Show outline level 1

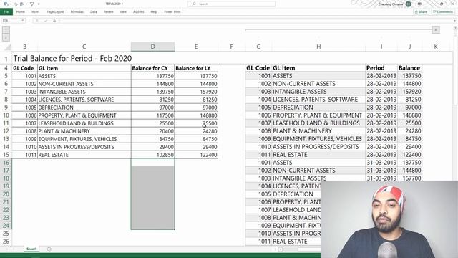point(6,30)
